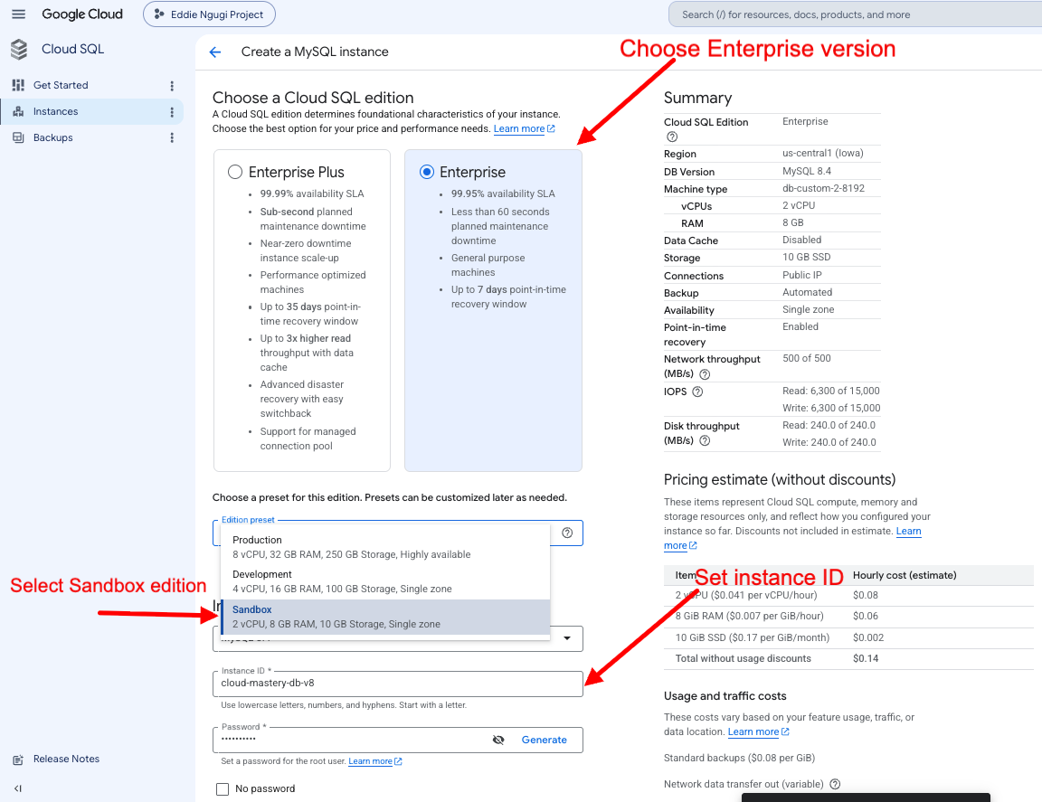Click the Google Cloud logo
Screen dimensions: 1042x802
[x=81, y=14]
